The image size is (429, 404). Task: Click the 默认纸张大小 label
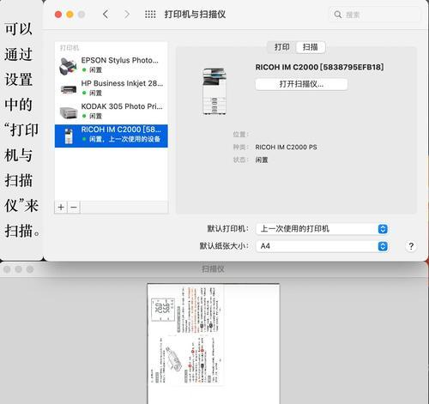coord(224,246)
